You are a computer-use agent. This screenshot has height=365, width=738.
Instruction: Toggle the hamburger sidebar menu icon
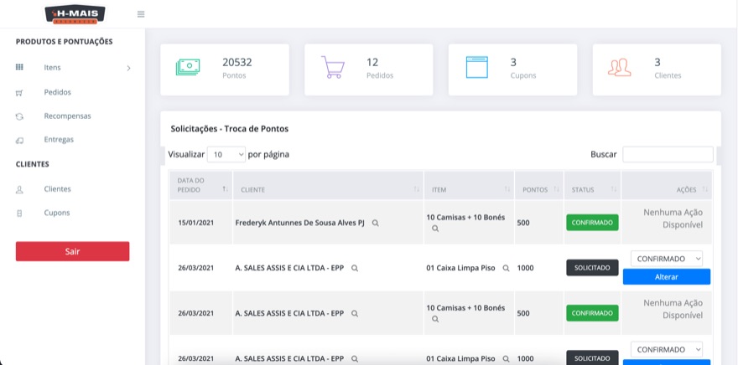pos(141,14)
